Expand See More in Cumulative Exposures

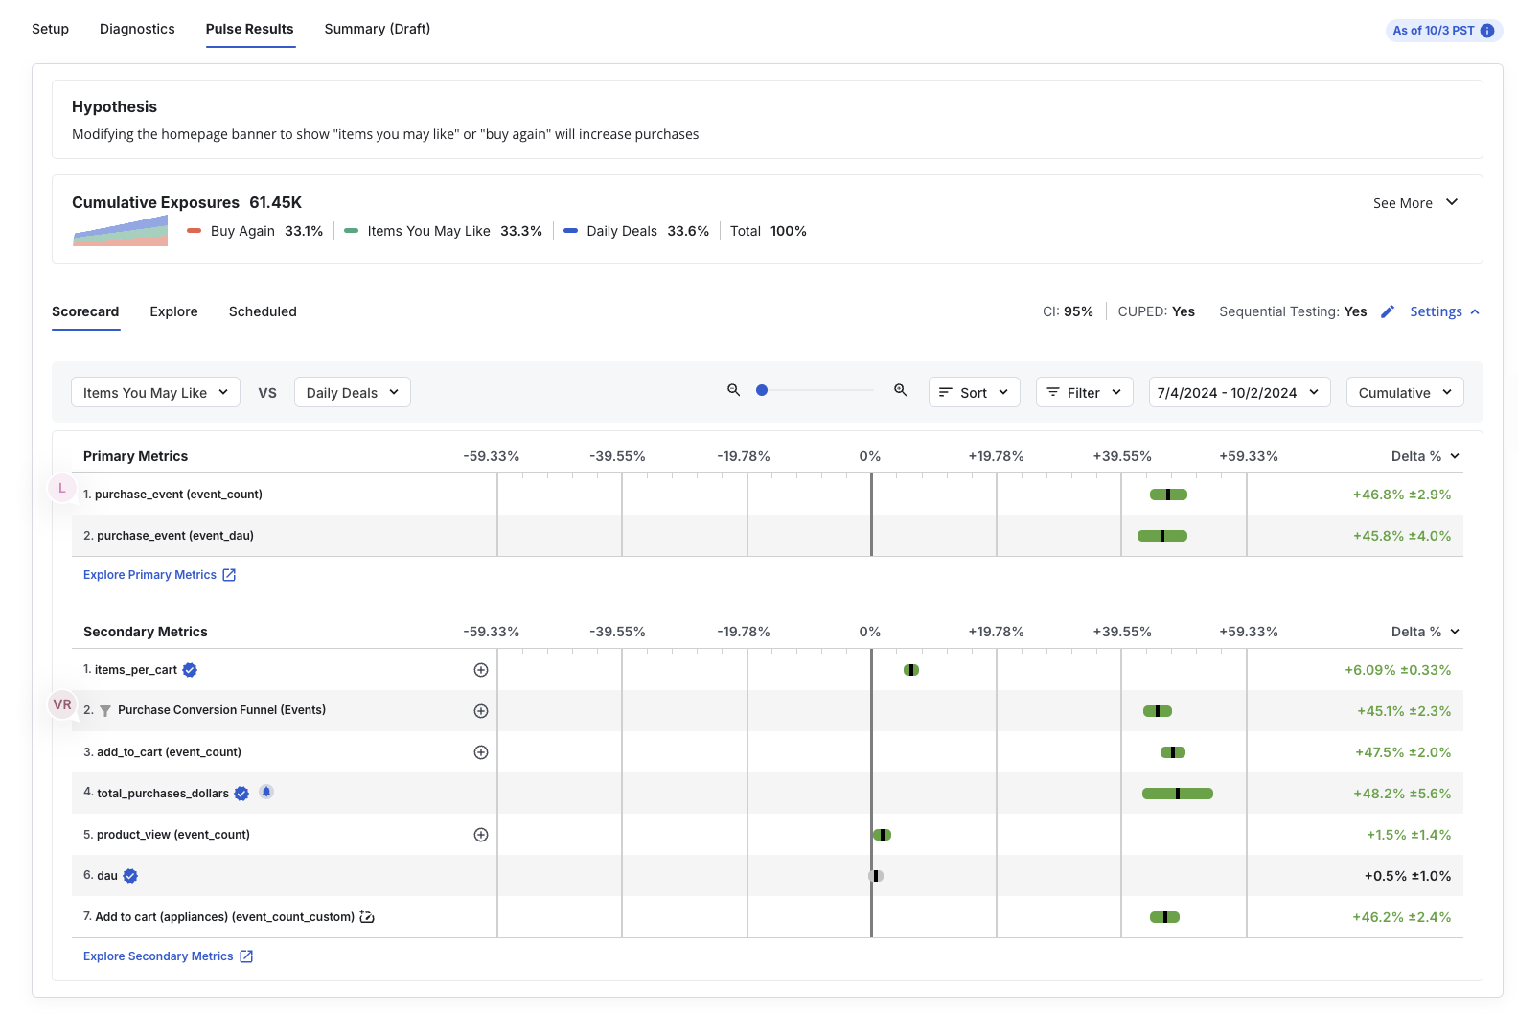1415,202
